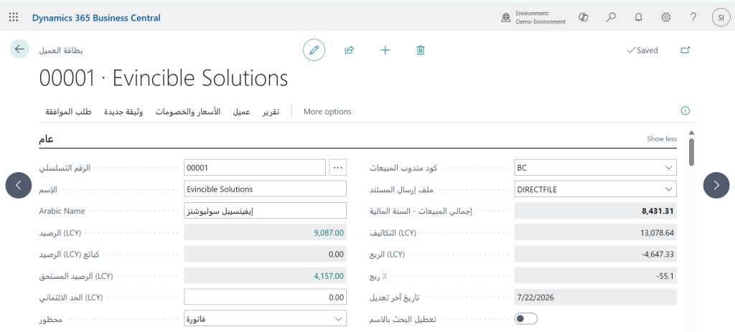Viewport: 735px width, 332px height.
Task: Open the app launcher waffle icon
Action: click(14, 18)
